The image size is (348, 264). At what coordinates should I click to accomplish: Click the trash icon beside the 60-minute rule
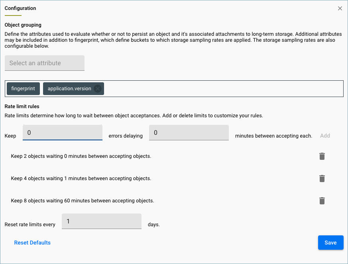322,201
